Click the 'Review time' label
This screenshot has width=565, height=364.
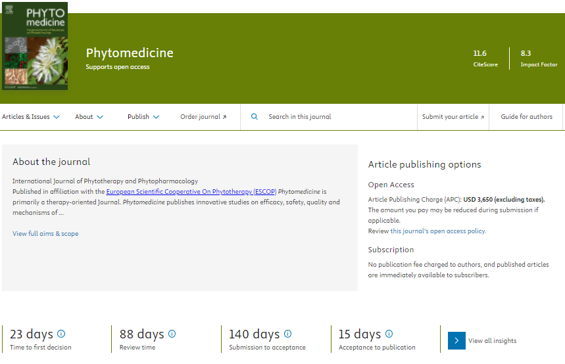(x=137, y=348)
